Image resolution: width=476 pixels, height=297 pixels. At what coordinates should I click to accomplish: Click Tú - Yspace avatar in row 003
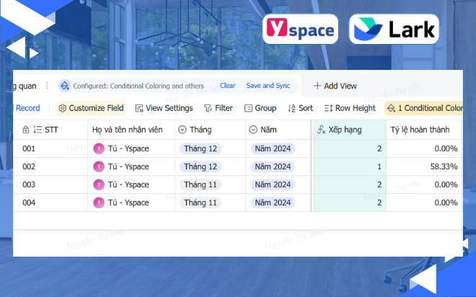coord(99,185)
